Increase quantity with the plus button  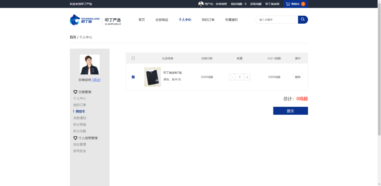click(247, 77)
